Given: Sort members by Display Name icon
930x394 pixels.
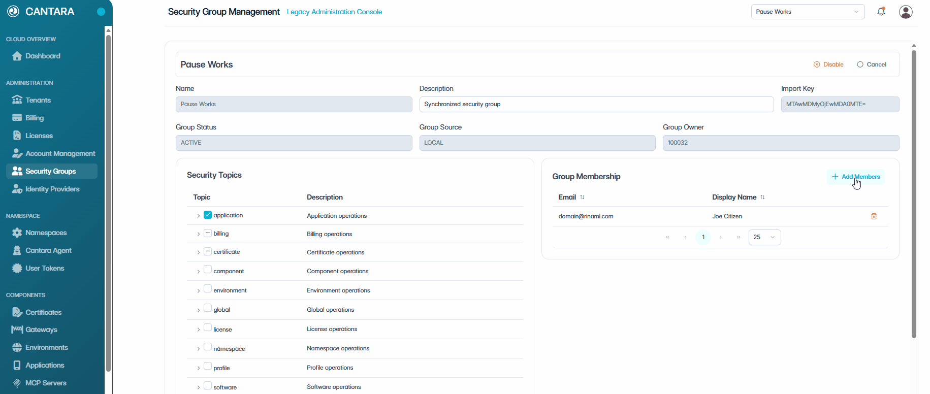Looking at the screenshot, I should 762,197.
